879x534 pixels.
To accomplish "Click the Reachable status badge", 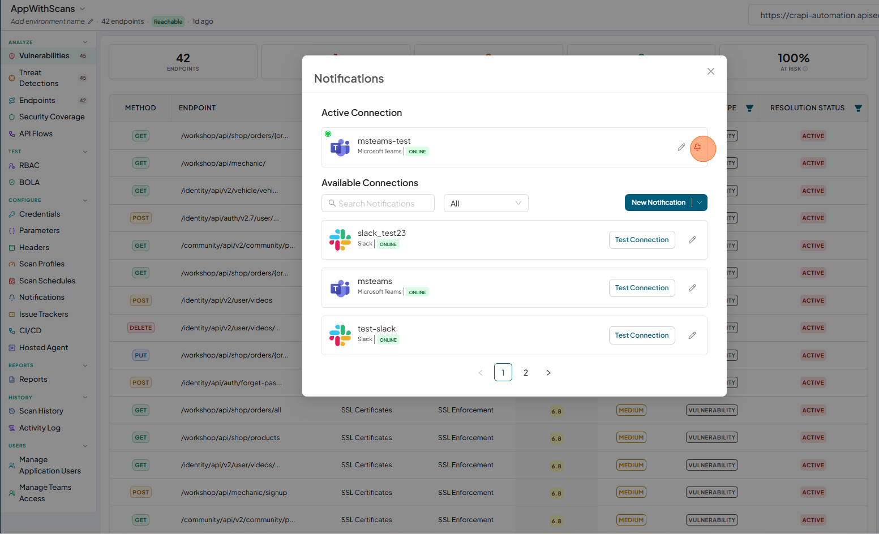I will [168, 21].
